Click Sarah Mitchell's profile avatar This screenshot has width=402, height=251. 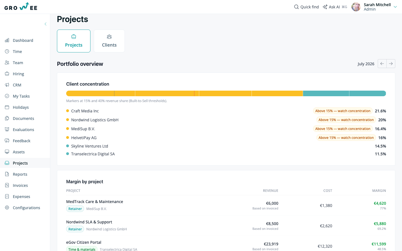tap(356, 7)
